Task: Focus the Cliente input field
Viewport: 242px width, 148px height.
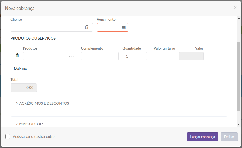Action: click(52, 27)
